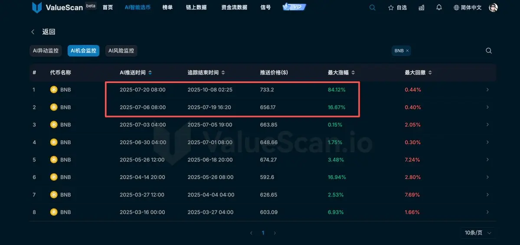Open 信号 menu item
Viewport: 520px width, 245px height.
click(x=265, y=7)
